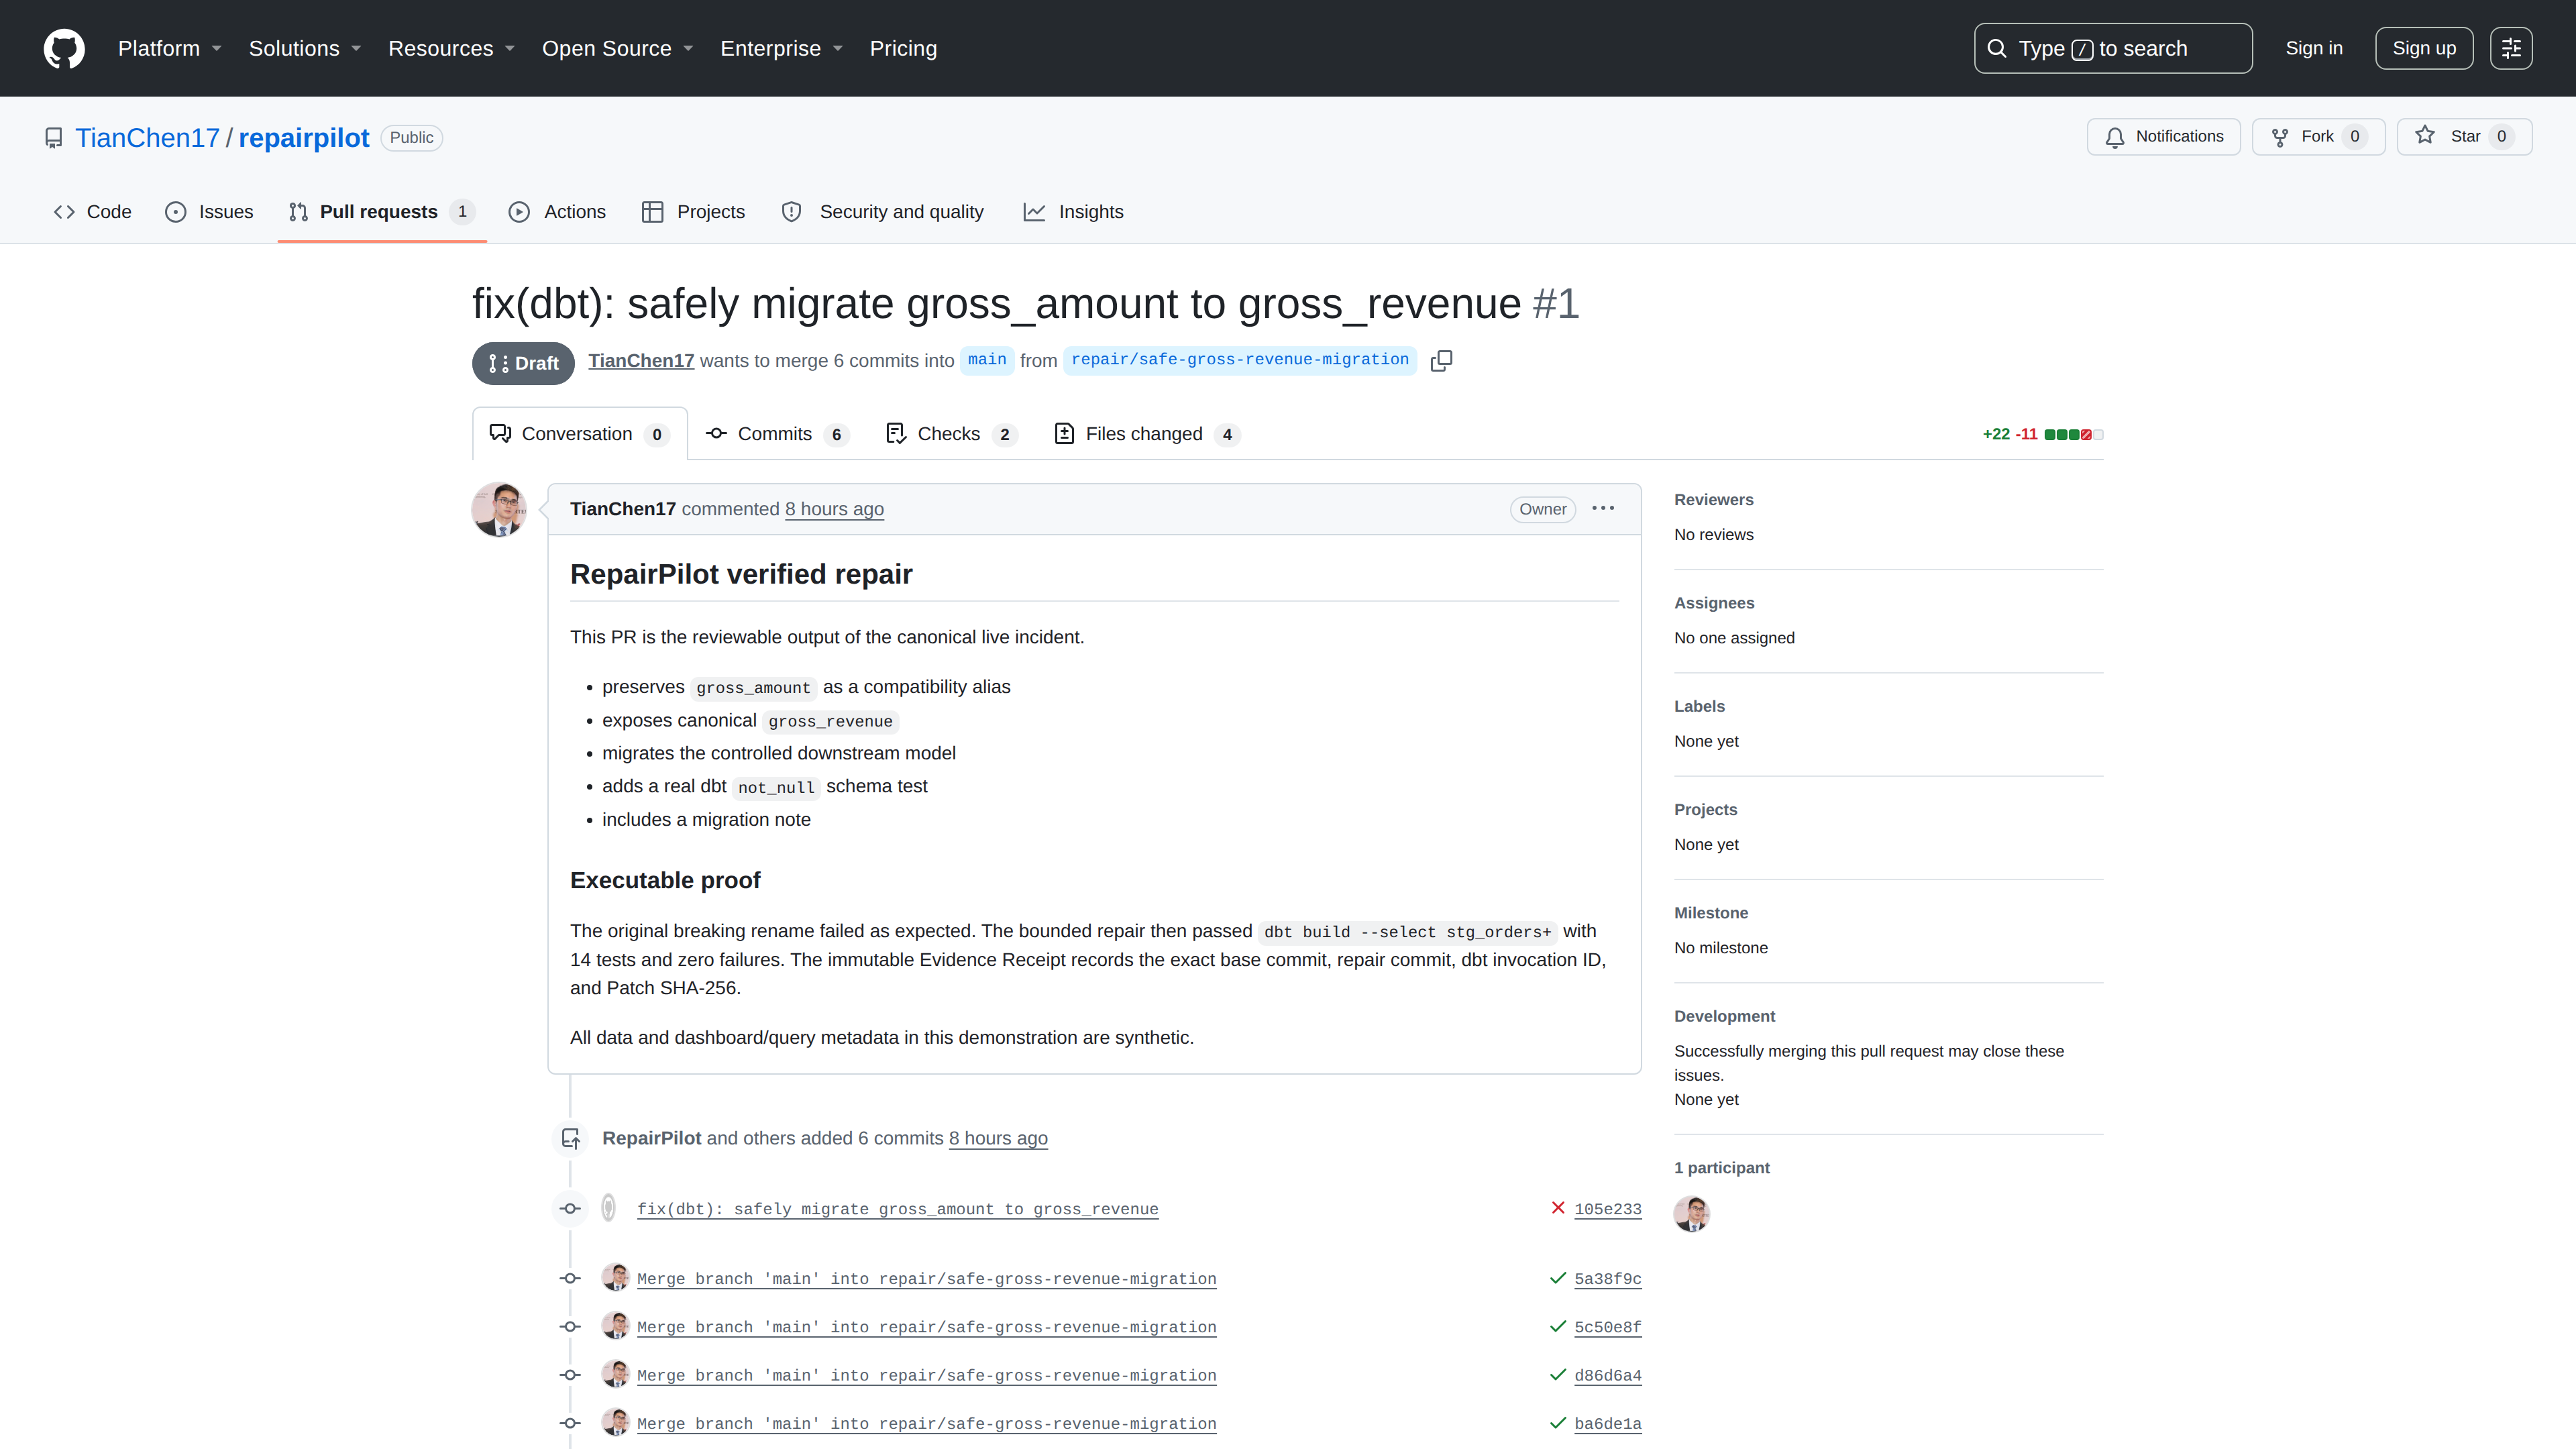Click the main base branch label
2576x1449 pixels.
(x=987, y=360)
